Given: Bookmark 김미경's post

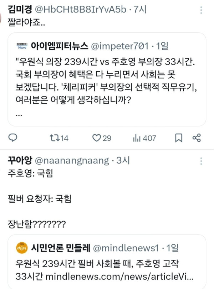Looking at the screenshot, I should point(179,138).
